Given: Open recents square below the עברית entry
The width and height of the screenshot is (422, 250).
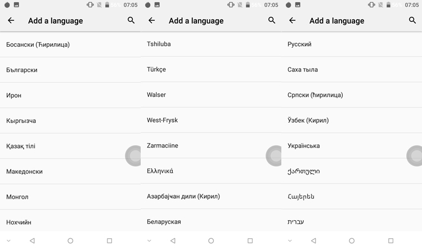Looking at the screenshot, I should (x=391, y=240).
